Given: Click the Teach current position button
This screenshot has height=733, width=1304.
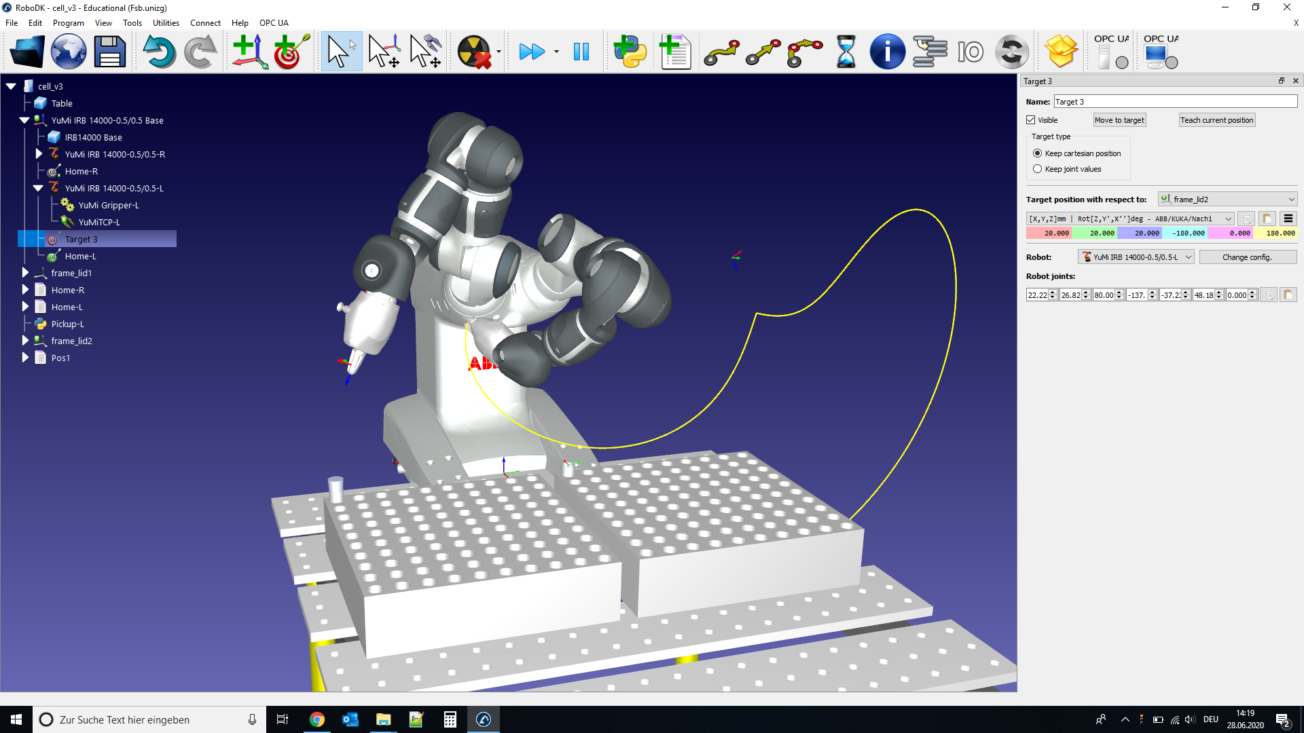Looking at the screenshot, I should point(1216,120).
